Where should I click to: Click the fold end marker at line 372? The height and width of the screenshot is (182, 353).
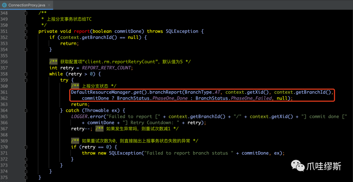pos(26,159)
